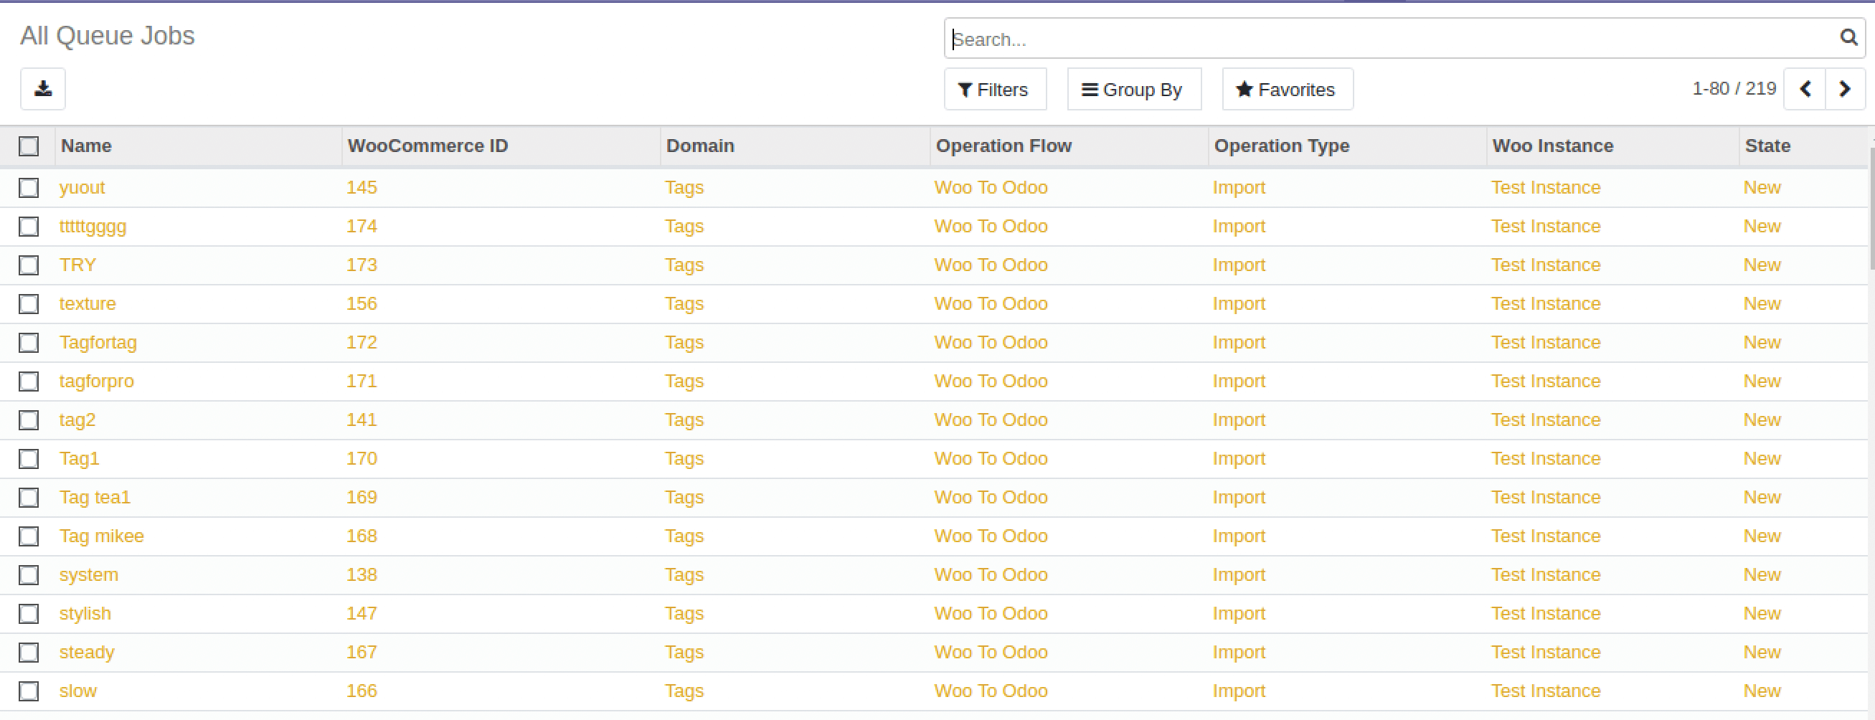Go to previous page with left chevron
1875x720 pixels.
coord(1805,89)
